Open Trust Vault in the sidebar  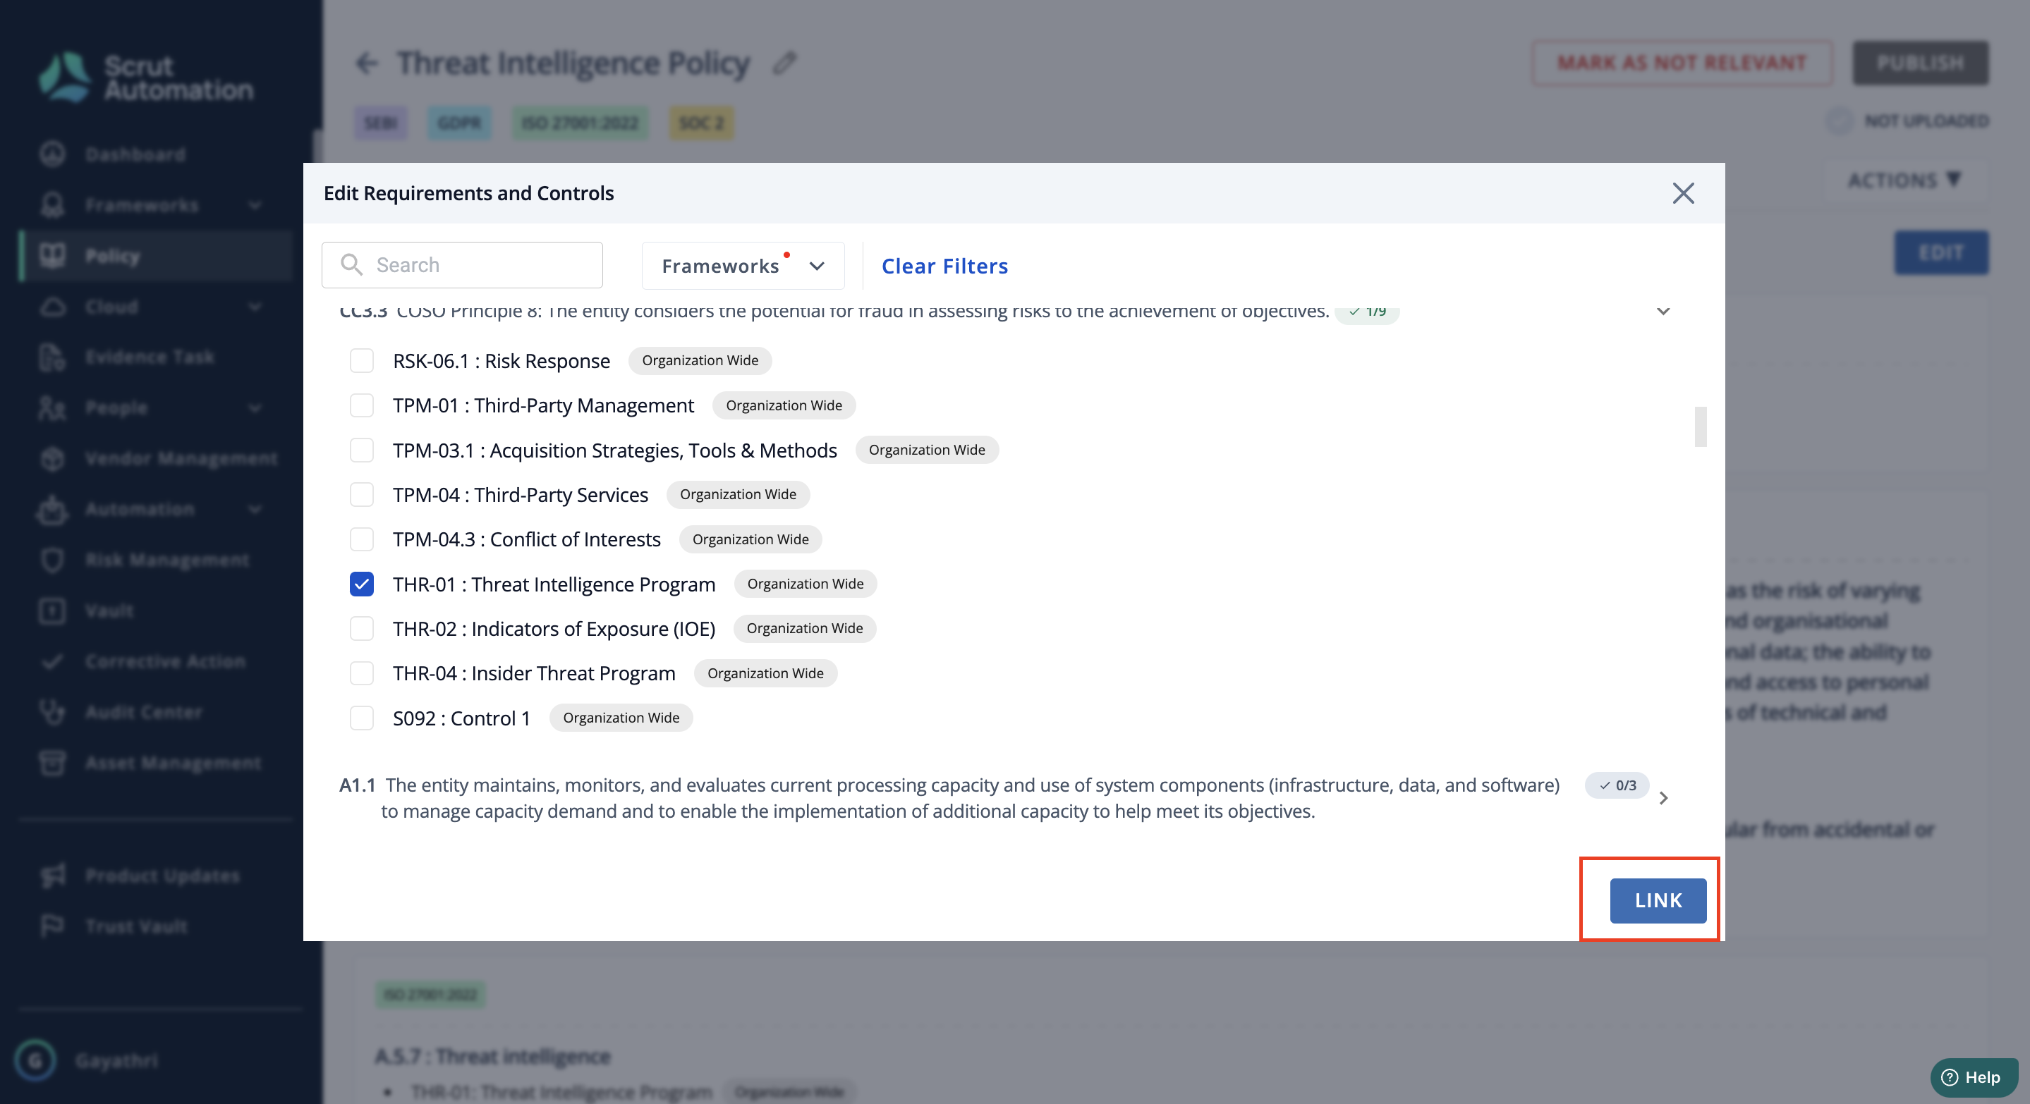click(136, 926)
